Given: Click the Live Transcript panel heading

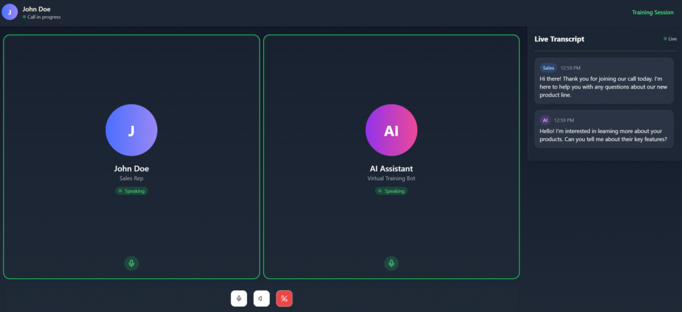Looking at the screenshot, I should (559, 39).
